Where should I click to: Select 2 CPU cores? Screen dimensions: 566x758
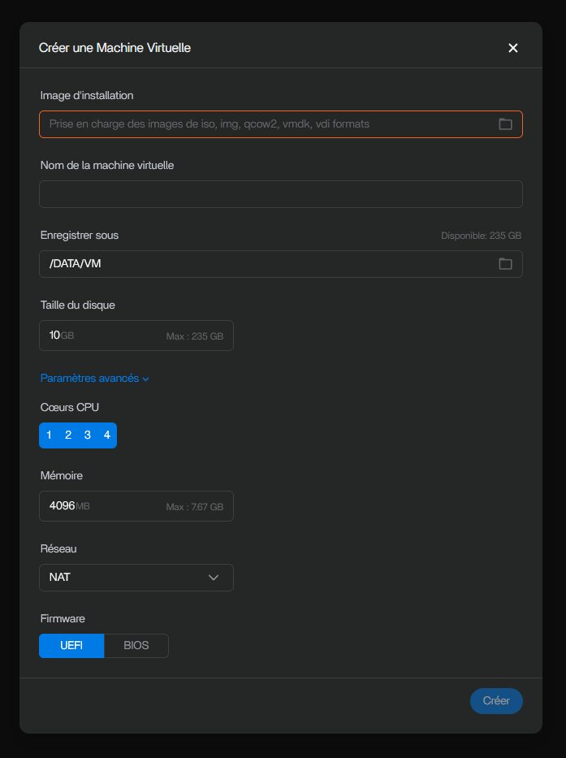tap(68, 435)
